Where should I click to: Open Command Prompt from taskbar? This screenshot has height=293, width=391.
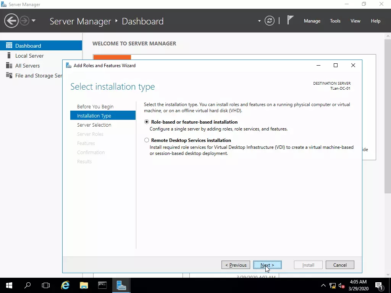pyautogui.click(x=102, y=285)
